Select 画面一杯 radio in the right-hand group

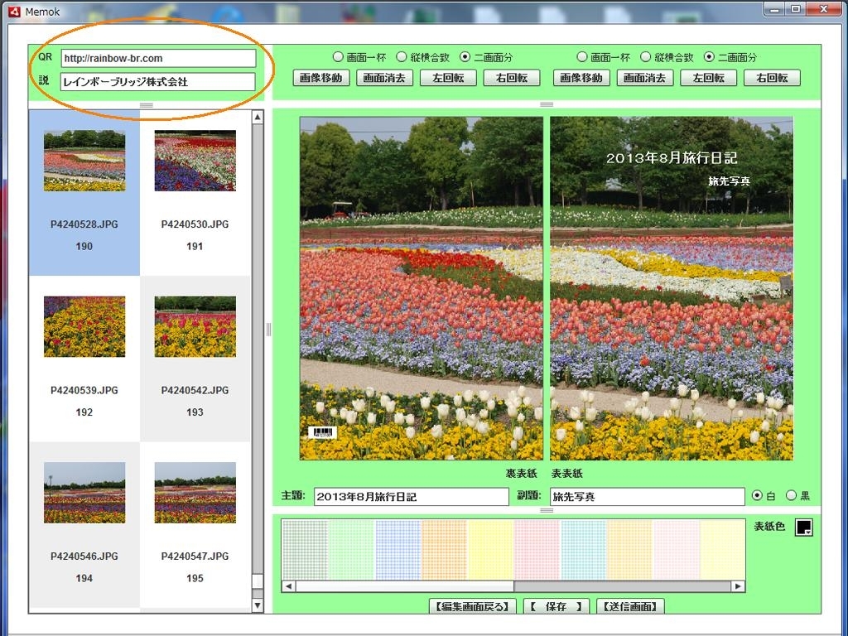pyautogui.click(x=582, y=57)
